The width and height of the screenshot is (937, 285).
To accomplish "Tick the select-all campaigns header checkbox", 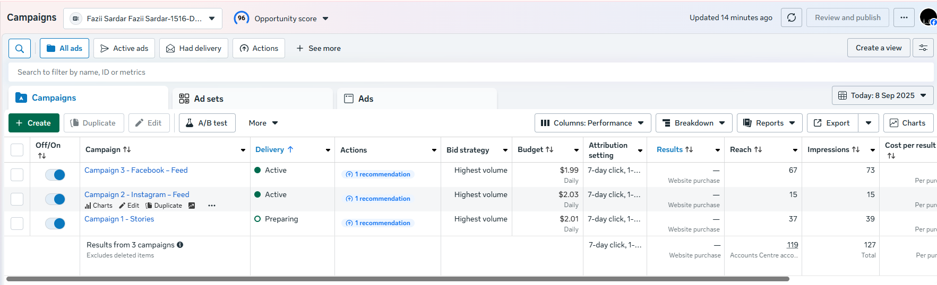I will 17,150.
